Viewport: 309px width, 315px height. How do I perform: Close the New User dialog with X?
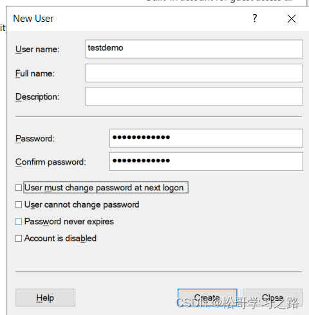click(292, 19)
